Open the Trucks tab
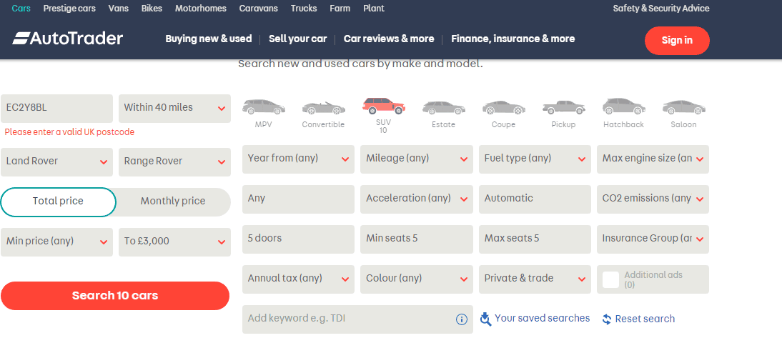782x363 pixels. [x=304, y=9]
